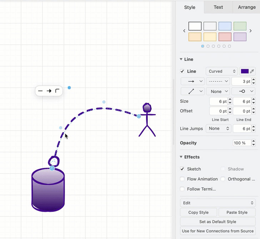Click the edge start terminal handle on cylinder
The height and width of the screenshot is (239, 260).
point(52,168)
